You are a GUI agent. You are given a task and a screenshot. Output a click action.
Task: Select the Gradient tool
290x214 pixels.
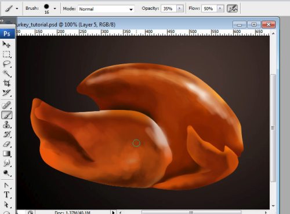tap(6, 154)
